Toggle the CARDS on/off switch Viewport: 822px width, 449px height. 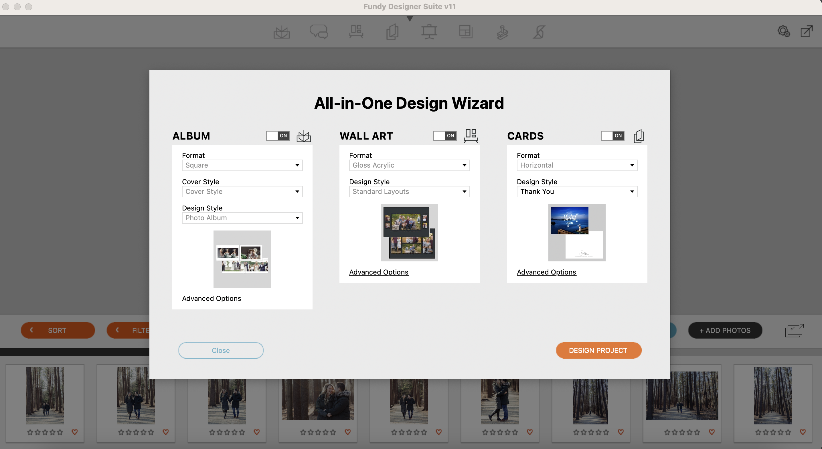click(613, 136)
